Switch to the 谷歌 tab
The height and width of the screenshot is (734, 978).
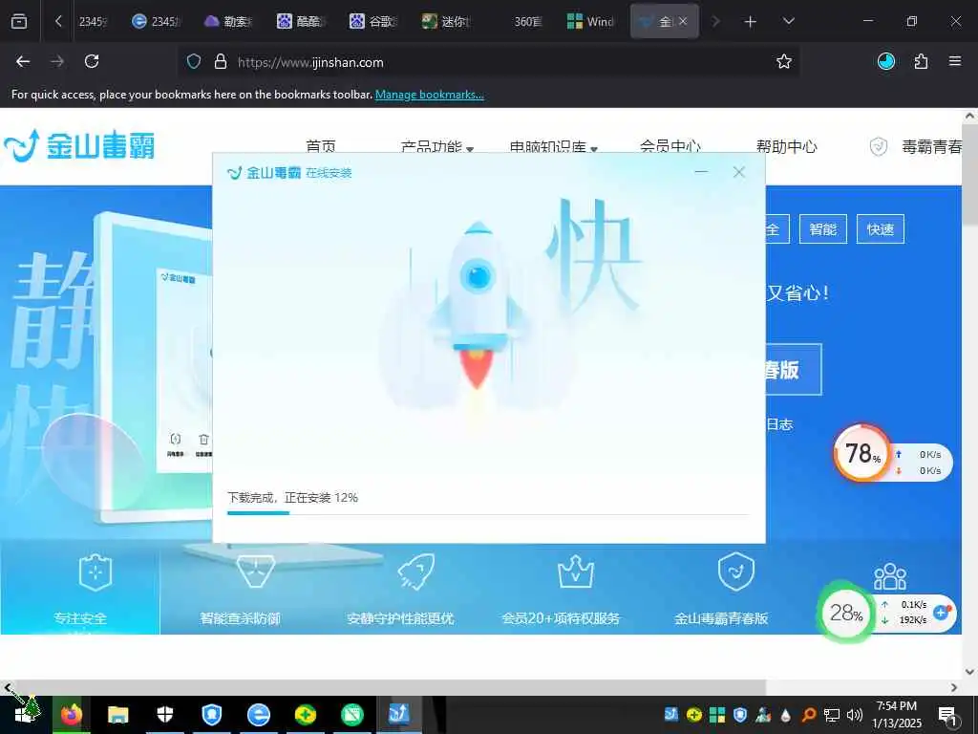point(373,21)
